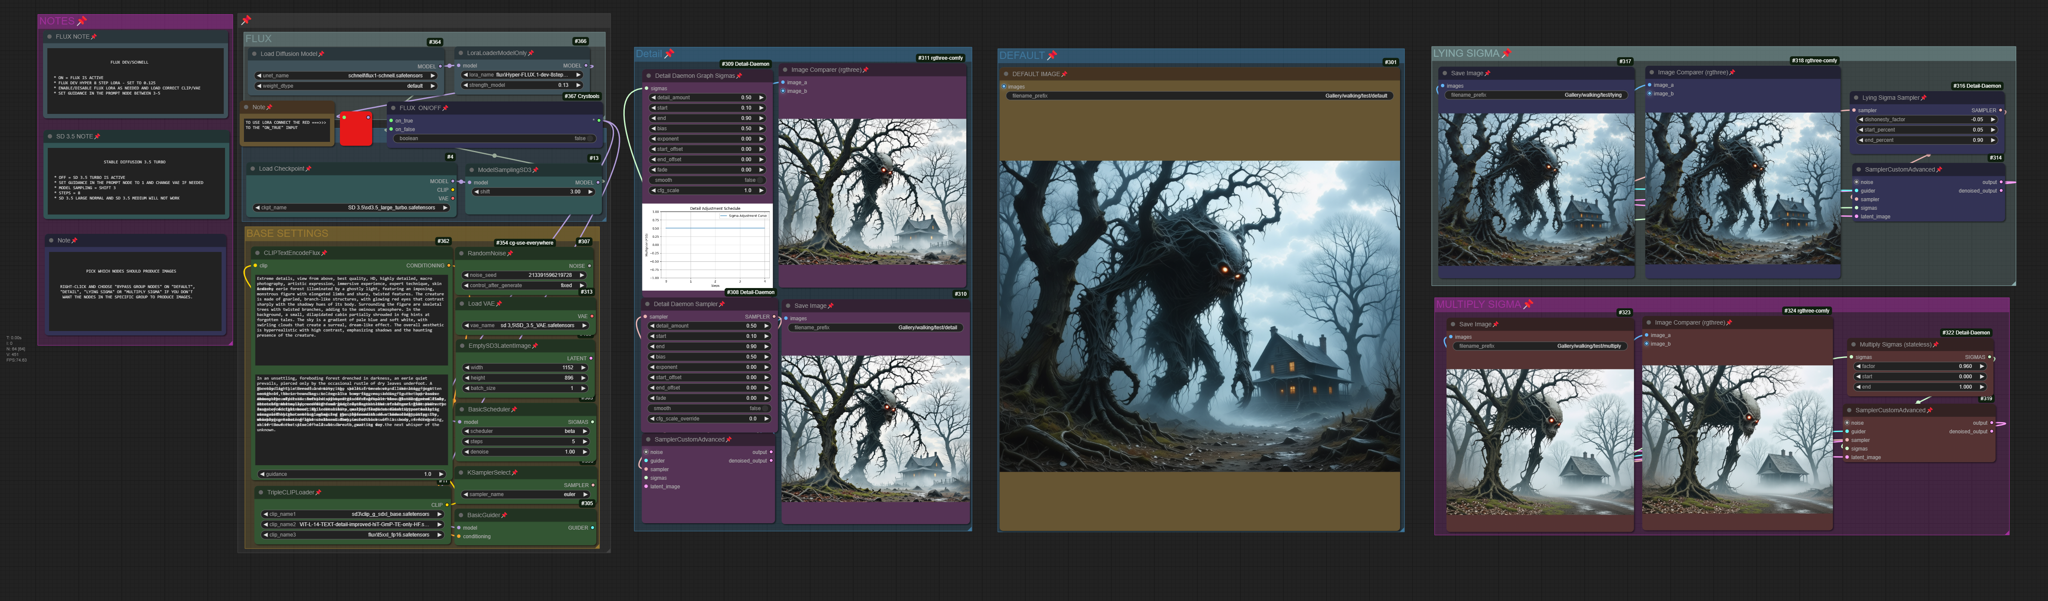Click the BASE SETTINGS group title
Screen dimensions: 2048x601
287,234
